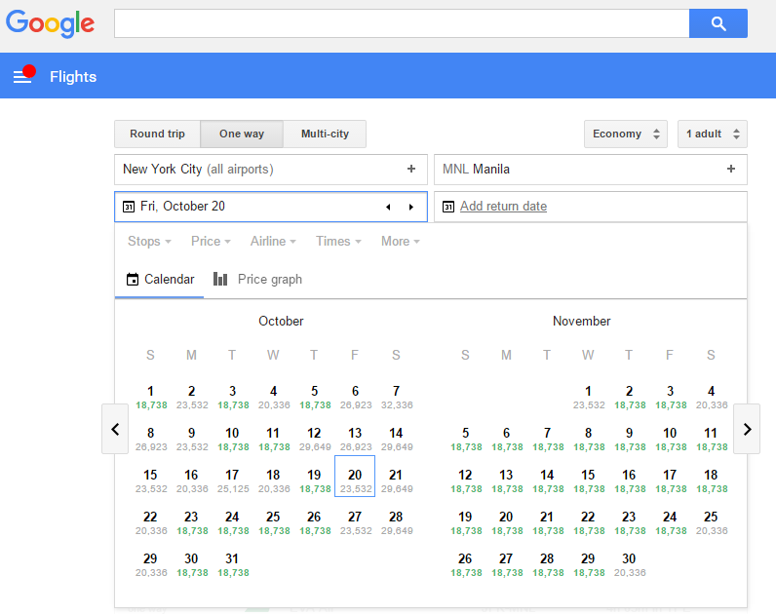Select the One way option
The width and height of the screenshot is (776, 614).
pos(242,134)
